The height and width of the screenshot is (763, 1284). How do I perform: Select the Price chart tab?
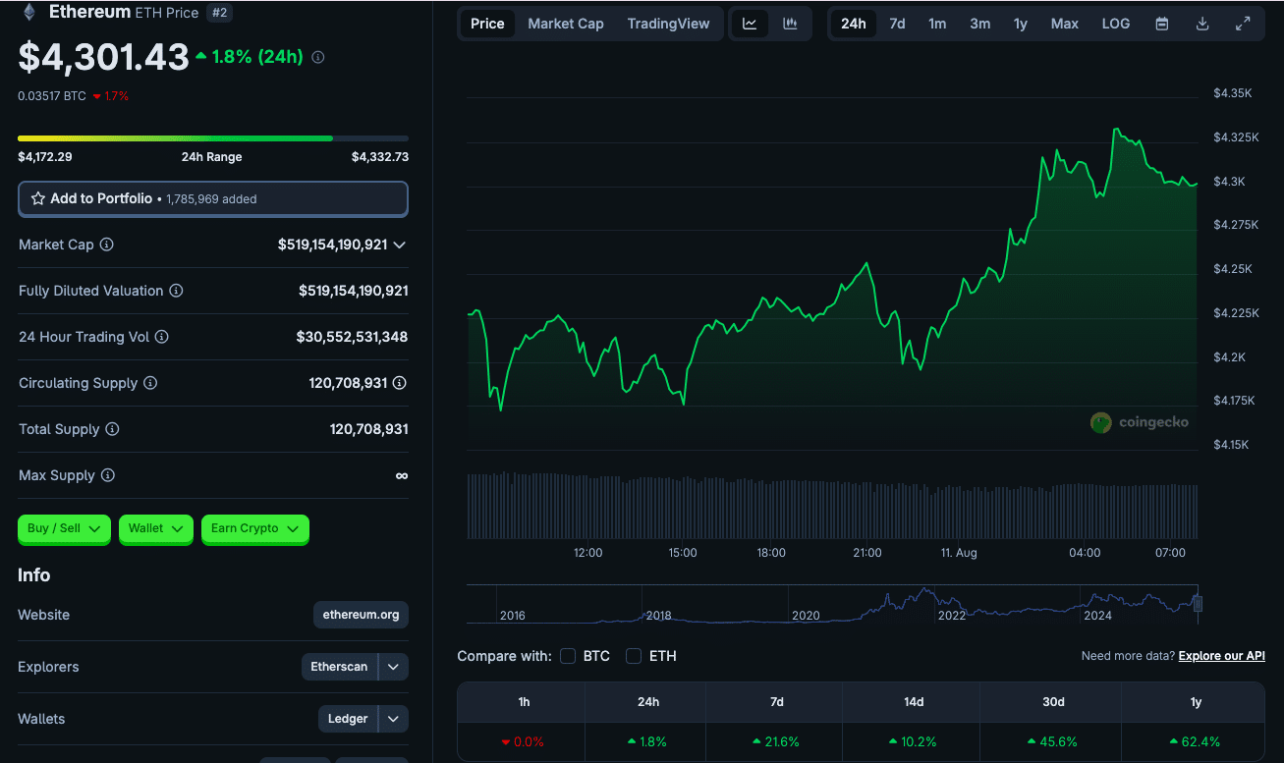[x=487, y=24]
